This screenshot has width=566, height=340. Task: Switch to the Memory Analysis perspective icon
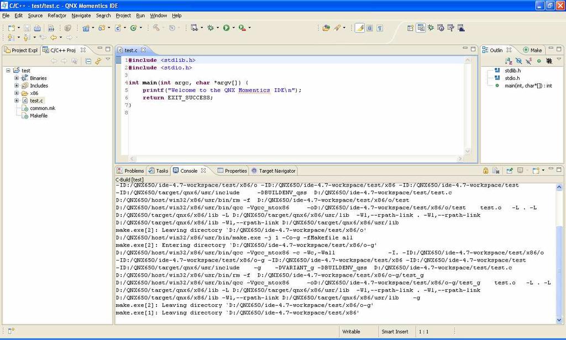point(461,28)
